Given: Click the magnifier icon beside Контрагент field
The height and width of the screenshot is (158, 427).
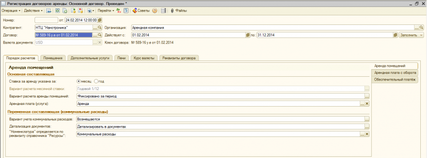Looking at the screenshot, I should pyautogui.click(x=100, y=28).
